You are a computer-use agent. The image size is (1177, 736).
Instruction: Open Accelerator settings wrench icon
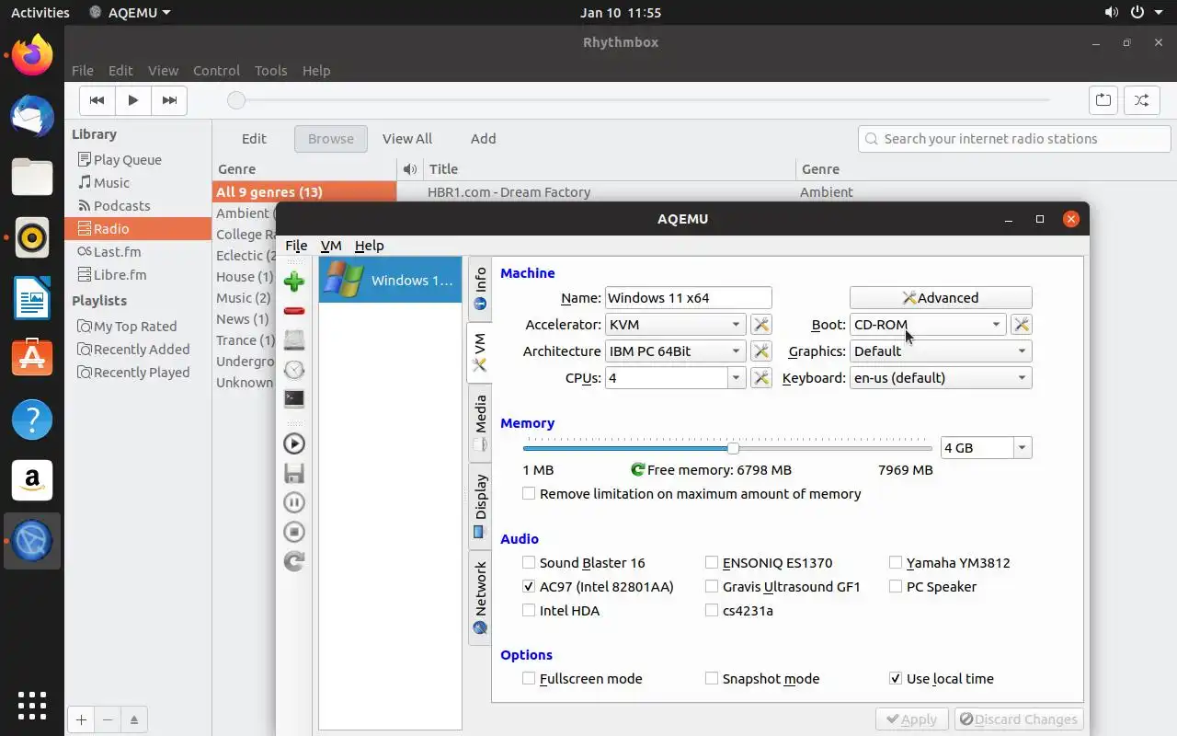pyautogui.click(x=760, y=324)
